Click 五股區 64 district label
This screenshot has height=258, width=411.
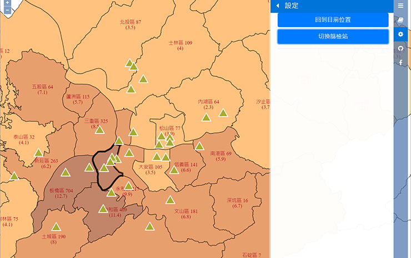42,87
